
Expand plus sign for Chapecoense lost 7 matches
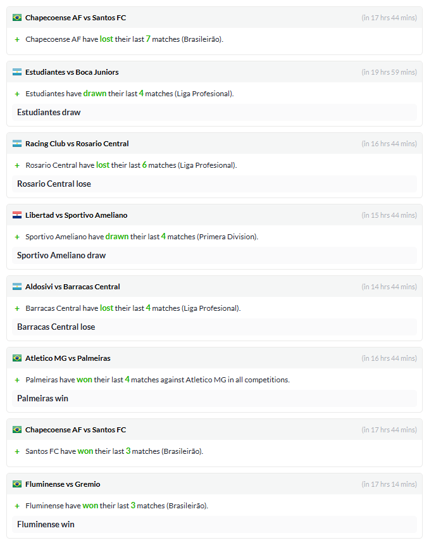pos(17,40)
